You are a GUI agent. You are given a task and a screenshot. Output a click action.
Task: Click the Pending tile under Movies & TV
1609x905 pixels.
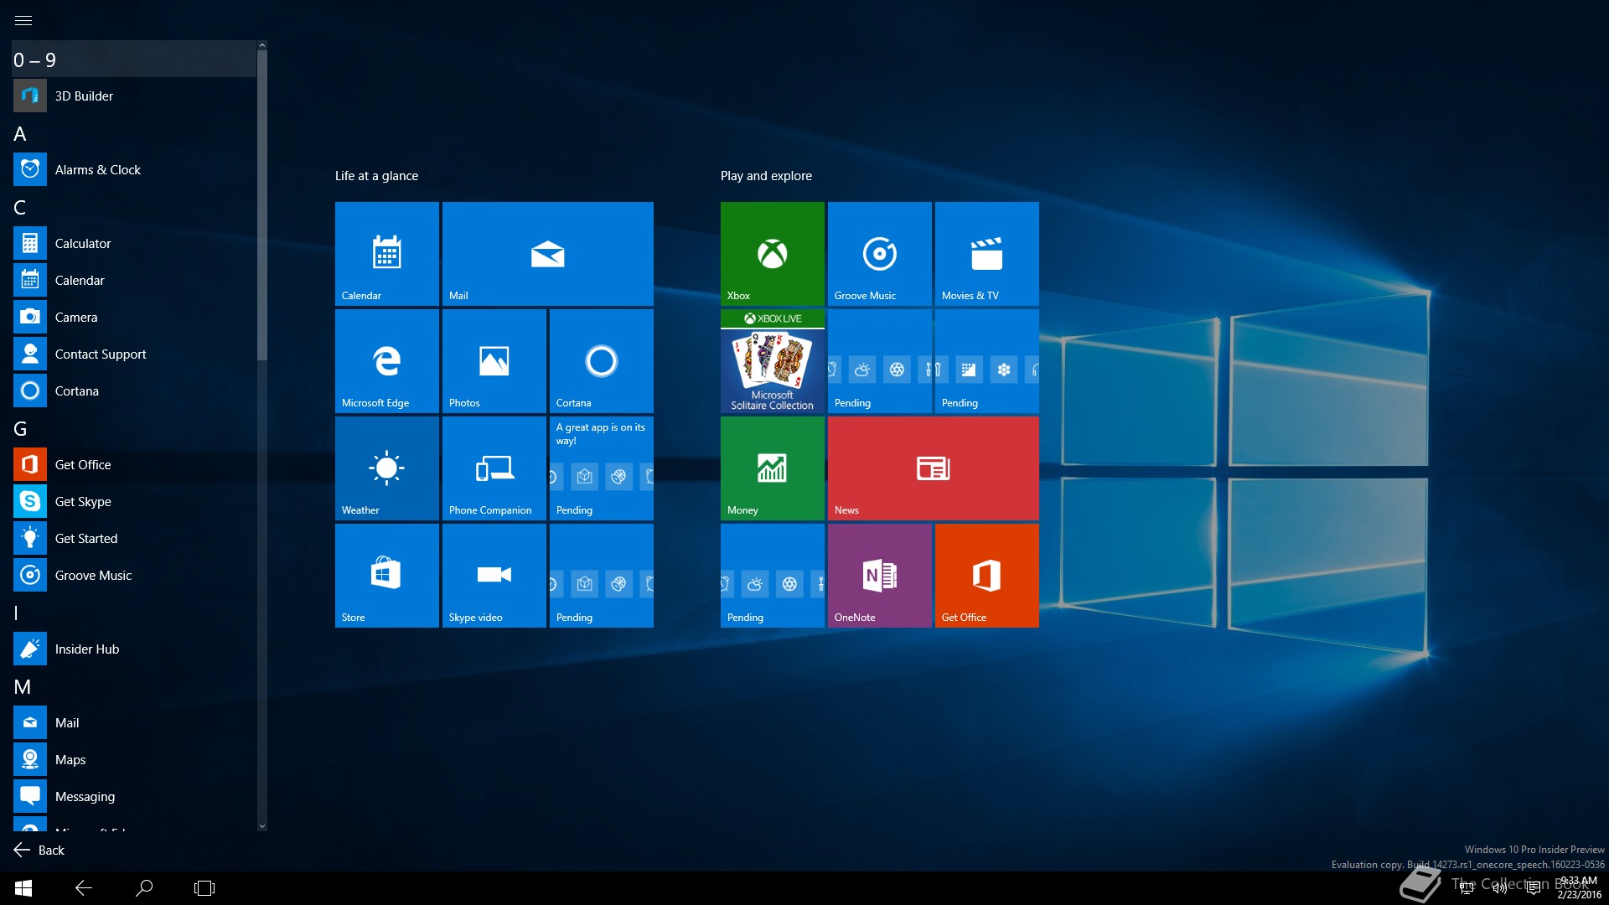[x=987, y=361]
